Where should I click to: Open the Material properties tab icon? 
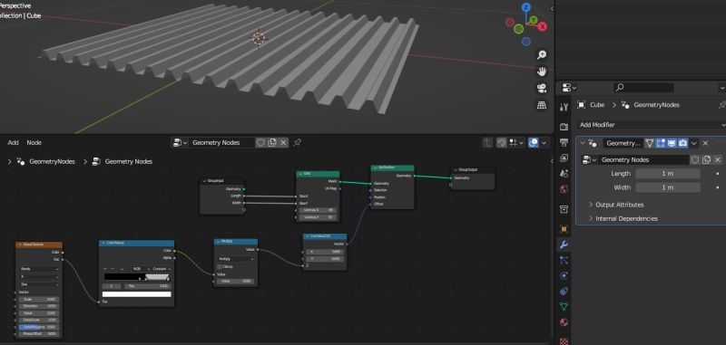tap(564, 322)
